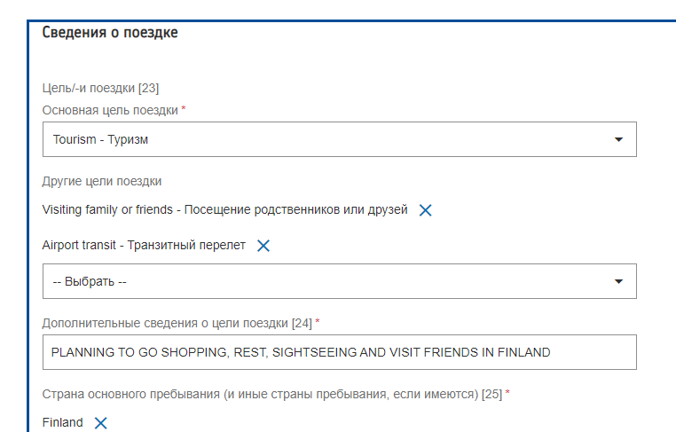
Task: Click the arrow of the Tourism dropdown
Action: 619,139
